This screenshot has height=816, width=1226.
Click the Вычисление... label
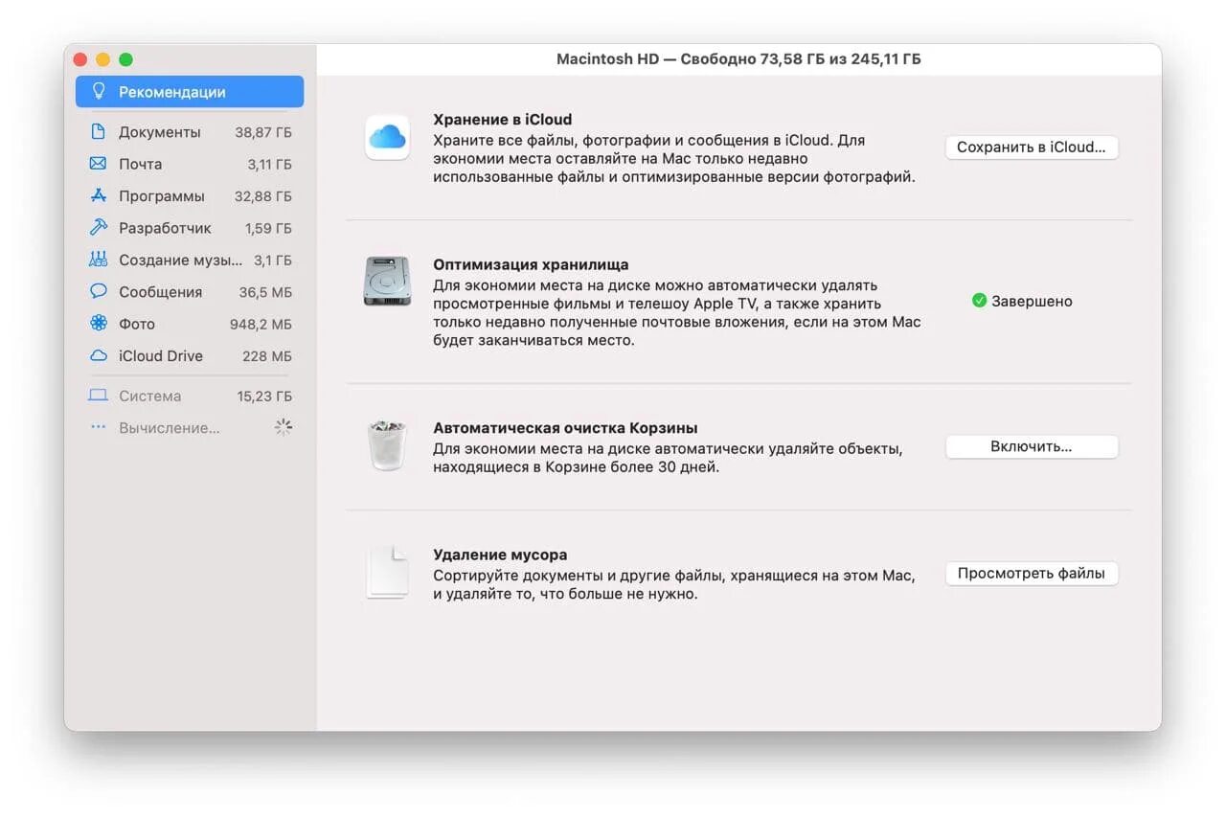point(170,427)
